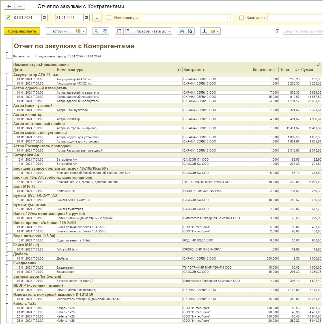323x324 pixels.
Task: Select price cell 252,22 in Кабель row
Action: coord(289,321)
